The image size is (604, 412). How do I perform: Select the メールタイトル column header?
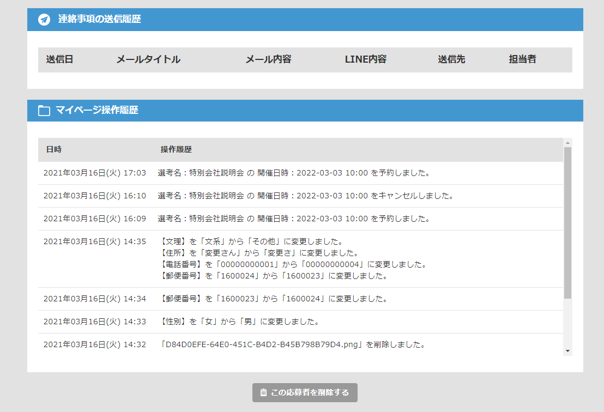(x=148, y=59)
